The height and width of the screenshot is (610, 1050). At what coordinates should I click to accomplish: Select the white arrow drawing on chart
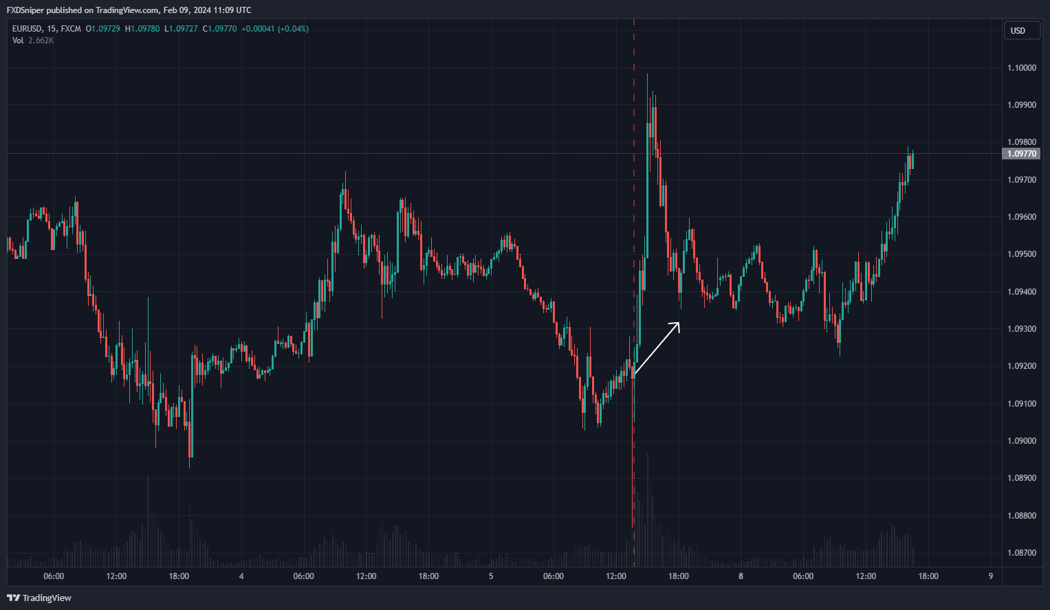click(657, 349)
